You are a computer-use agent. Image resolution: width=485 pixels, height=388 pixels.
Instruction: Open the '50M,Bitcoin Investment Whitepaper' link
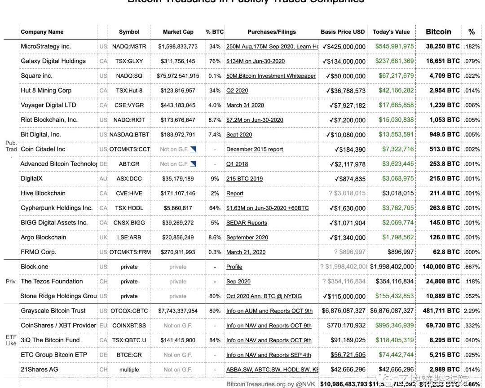271,76
